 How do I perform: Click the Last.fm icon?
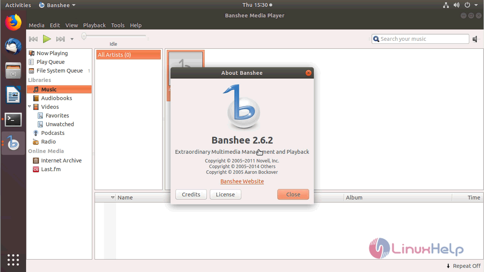(x=36, y=169)
